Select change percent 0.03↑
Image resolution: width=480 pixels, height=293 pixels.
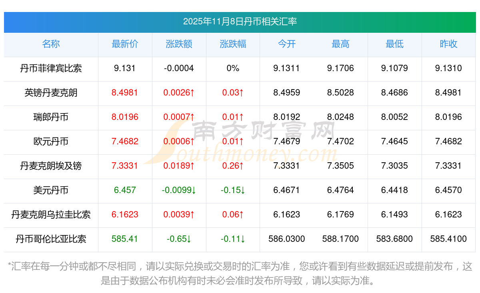click(x=233, y=93)
